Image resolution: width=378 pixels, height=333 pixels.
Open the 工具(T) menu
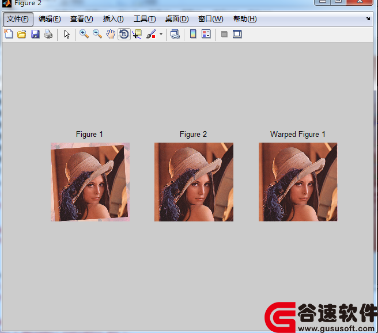145,19
